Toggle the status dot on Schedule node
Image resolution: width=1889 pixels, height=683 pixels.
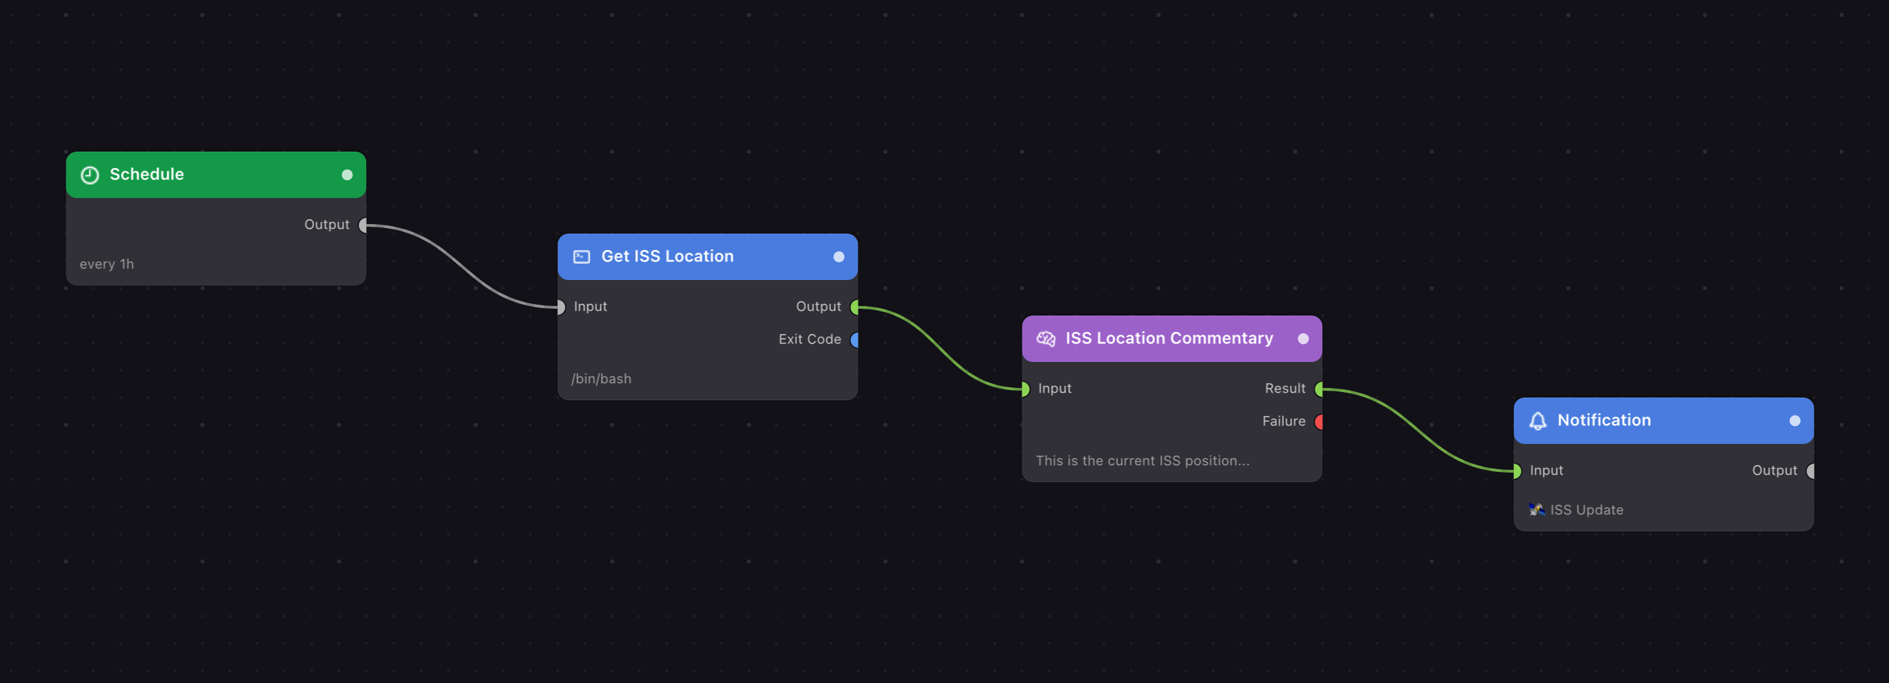[348, 175]
